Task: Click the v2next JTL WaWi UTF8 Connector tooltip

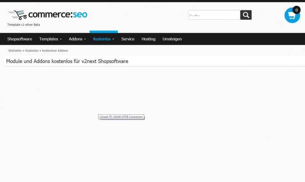Action: (x=121, y=117)
